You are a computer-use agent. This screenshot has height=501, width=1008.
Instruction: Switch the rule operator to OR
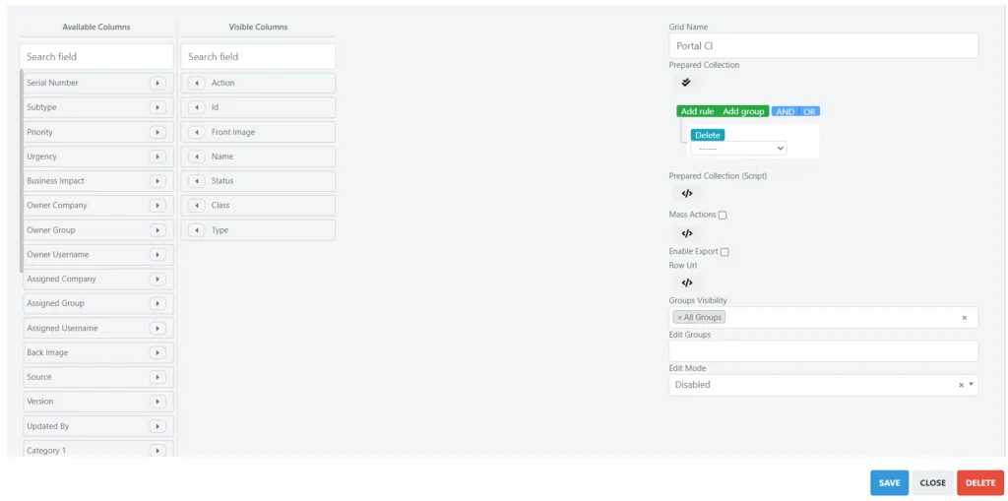pyautogui.click(x=809, y=112)
